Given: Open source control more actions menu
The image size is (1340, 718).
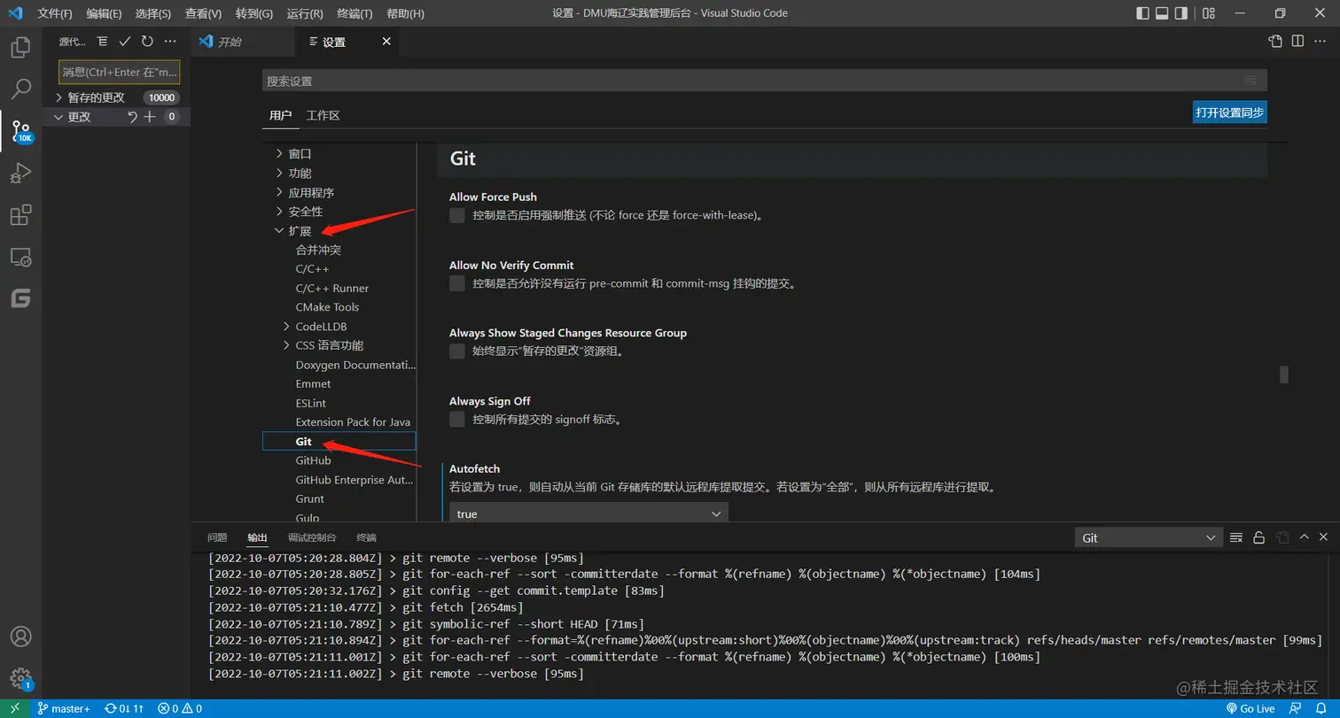Looking at the screenshot, I should tap(170, 42).
